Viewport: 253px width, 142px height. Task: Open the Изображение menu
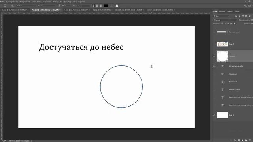[25, 2]
